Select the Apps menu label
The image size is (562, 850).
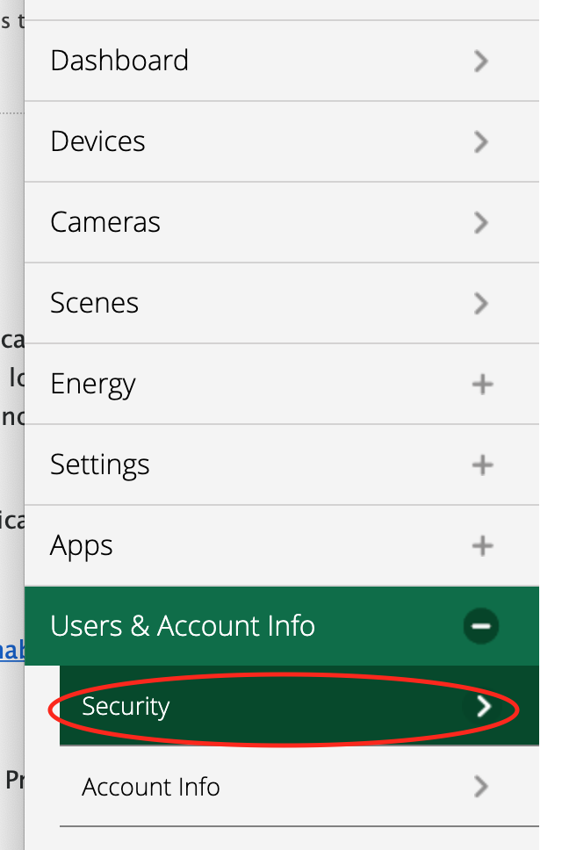pyautogui.click(x=82, y=545)
